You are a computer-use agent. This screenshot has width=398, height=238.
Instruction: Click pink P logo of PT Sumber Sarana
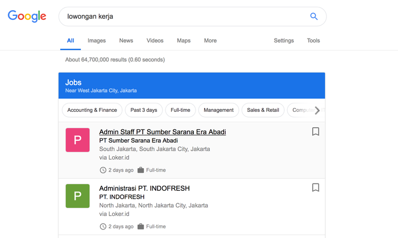tap(78, 140)
